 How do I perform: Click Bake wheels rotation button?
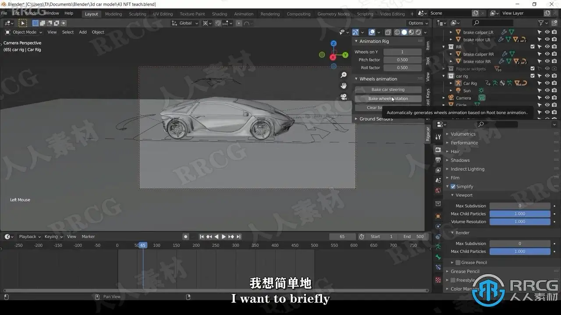[388, 98]
